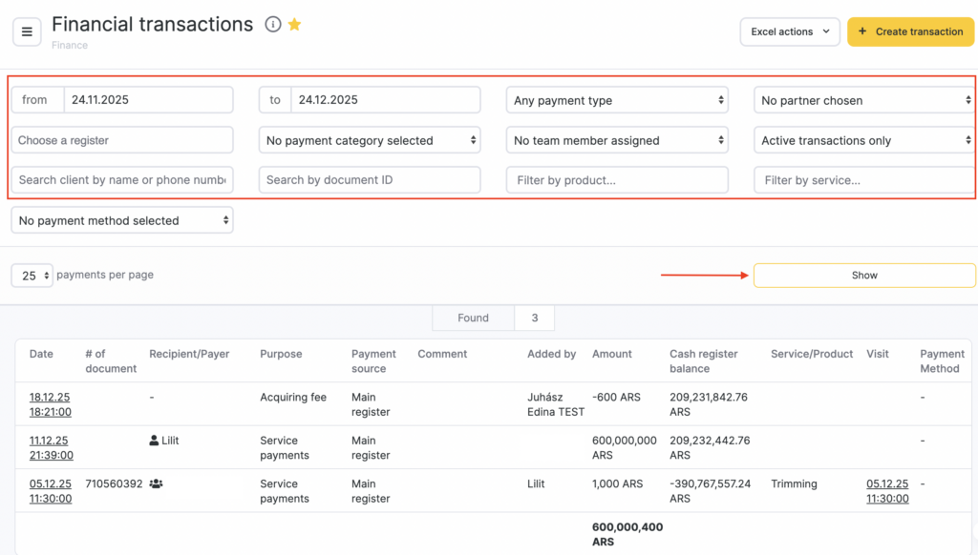Open No payment category selected dropdown

pyautogui.click(x=370, y=140)
